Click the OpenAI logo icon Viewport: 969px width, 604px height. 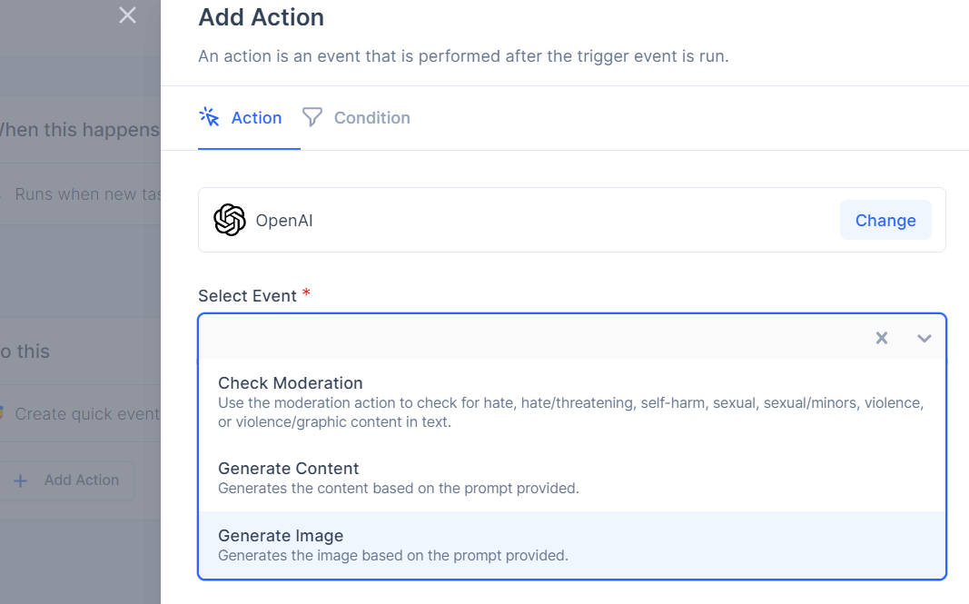point(229,220)
